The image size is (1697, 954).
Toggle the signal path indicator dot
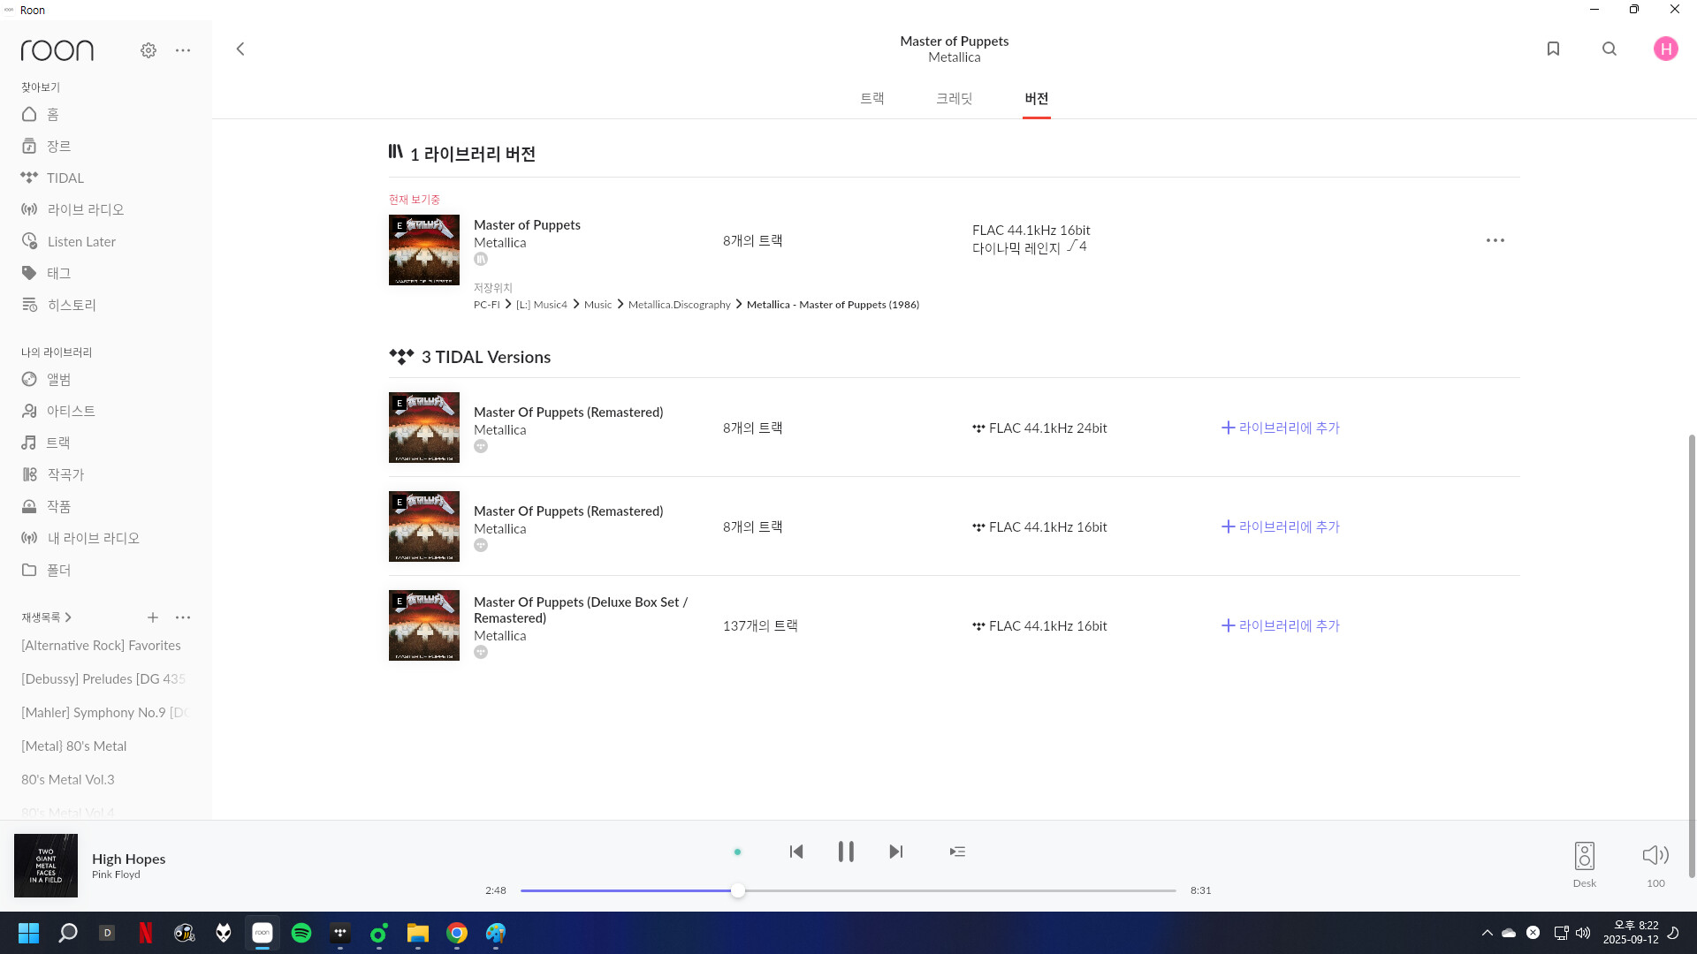737,852
